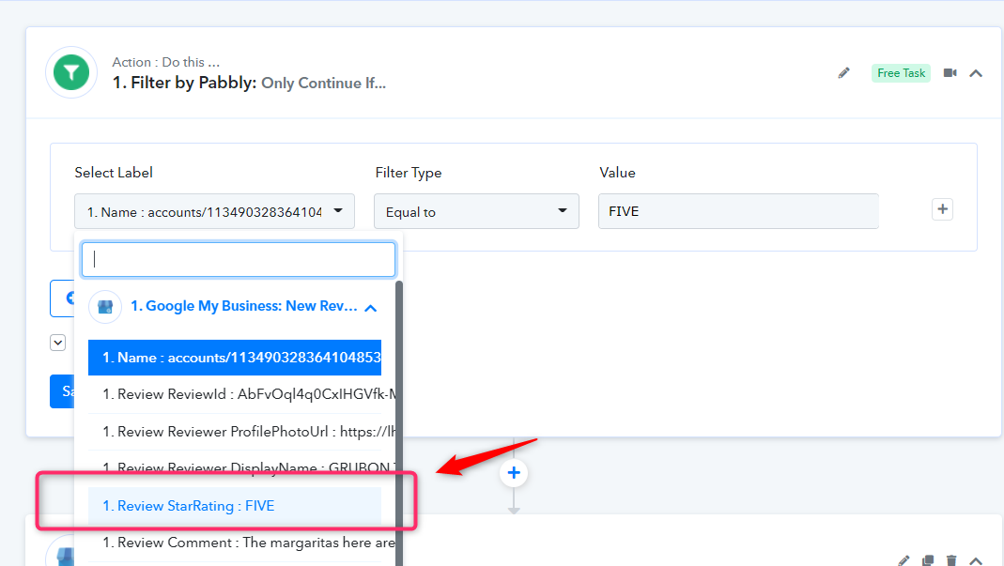Edit the Filter step name with pencil icon
1004x566 pixels.
coord(844,73)
